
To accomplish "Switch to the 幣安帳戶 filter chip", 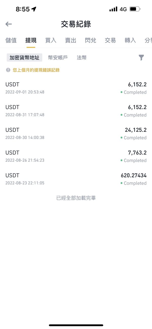I will (58, 58).
